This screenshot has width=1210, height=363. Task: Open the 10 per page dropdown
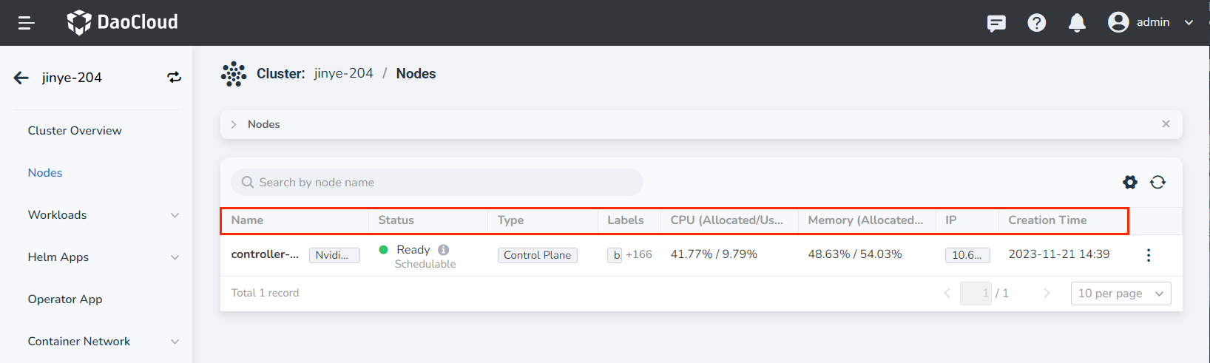[1121, 294]
